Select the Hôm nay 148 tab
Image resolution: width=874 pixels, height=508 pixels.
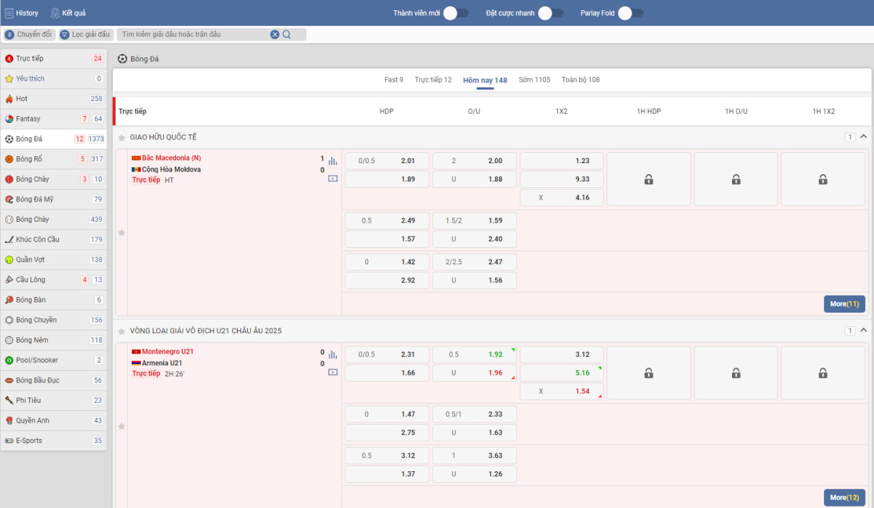point(485,80)
